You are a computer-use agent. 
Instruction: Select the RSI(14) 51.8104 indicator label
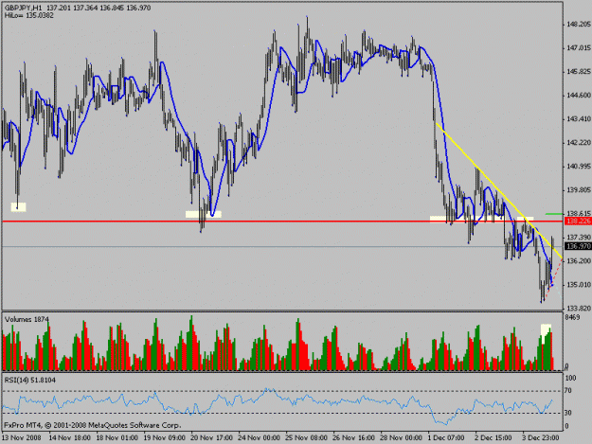click(29, 381)
